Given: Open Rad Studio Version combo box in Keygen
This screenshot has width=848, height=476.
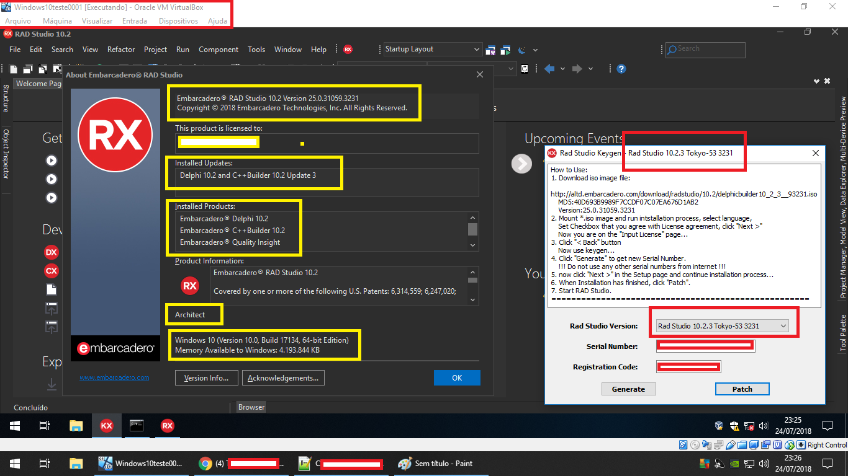Looking at the screenshot, I should 723,326.
